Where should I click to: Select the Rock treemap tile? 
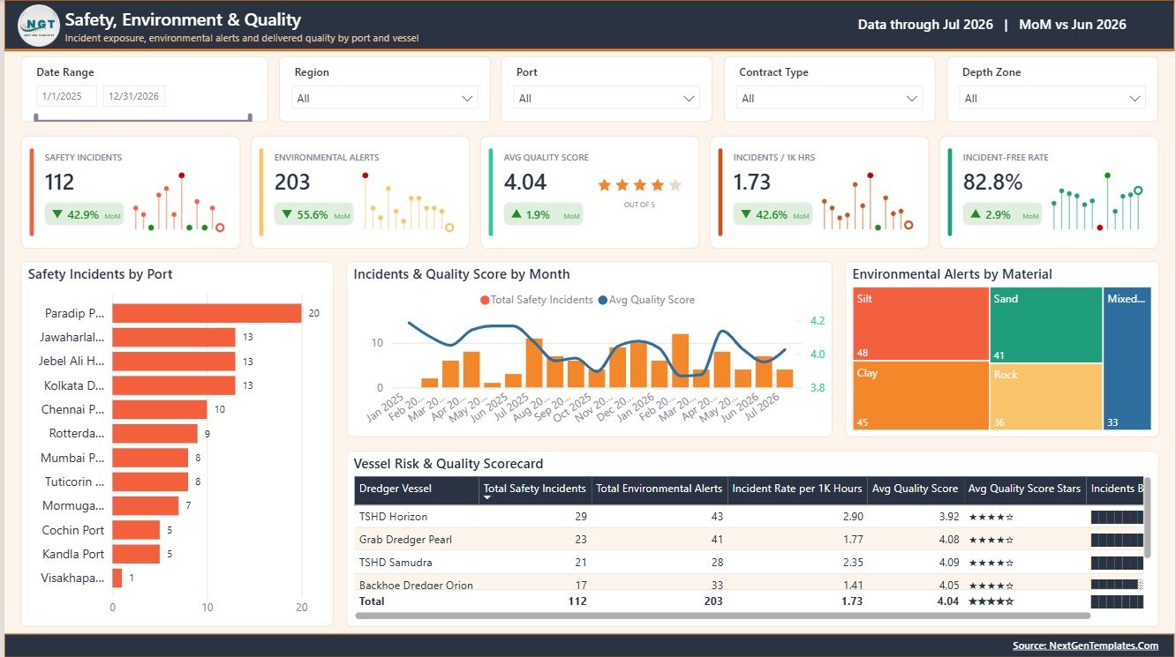[x=1046, y=397]
